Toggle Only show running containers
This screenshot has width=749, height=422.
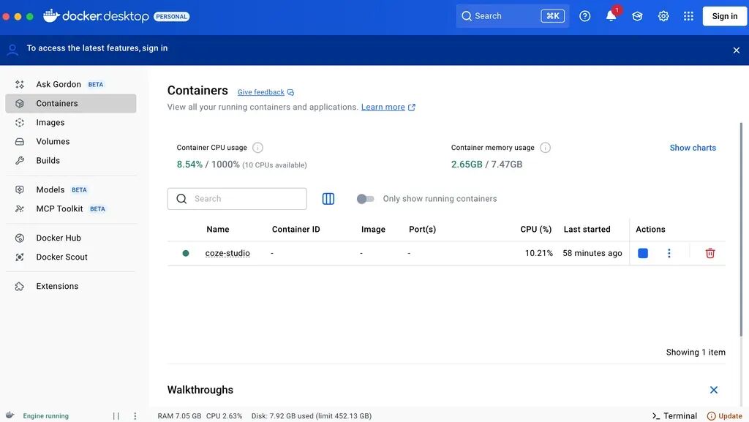(366, 199)
